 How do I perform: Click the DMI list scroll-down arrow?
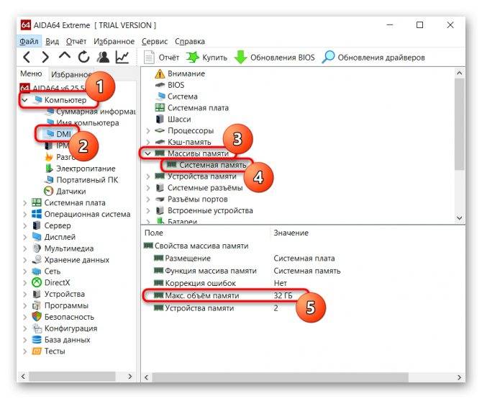coord(460,218)
